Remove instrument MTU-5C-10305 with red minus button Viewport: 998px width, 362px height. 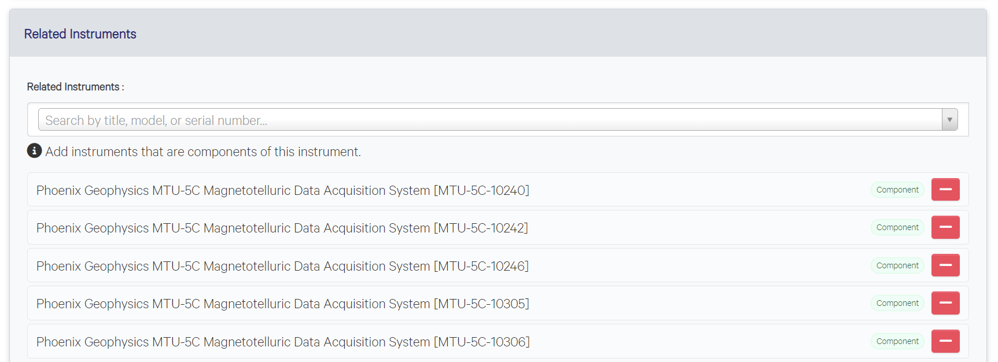[945, 303]
